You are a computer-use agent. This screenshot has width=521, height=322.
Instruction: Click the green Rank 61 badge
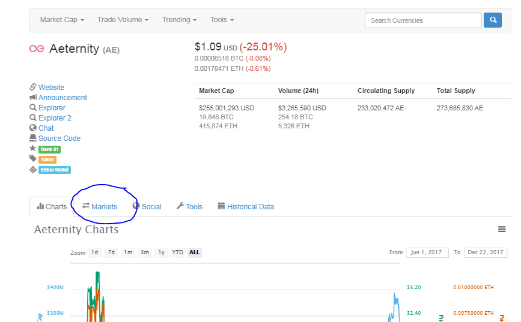click(x=49, y=149)
